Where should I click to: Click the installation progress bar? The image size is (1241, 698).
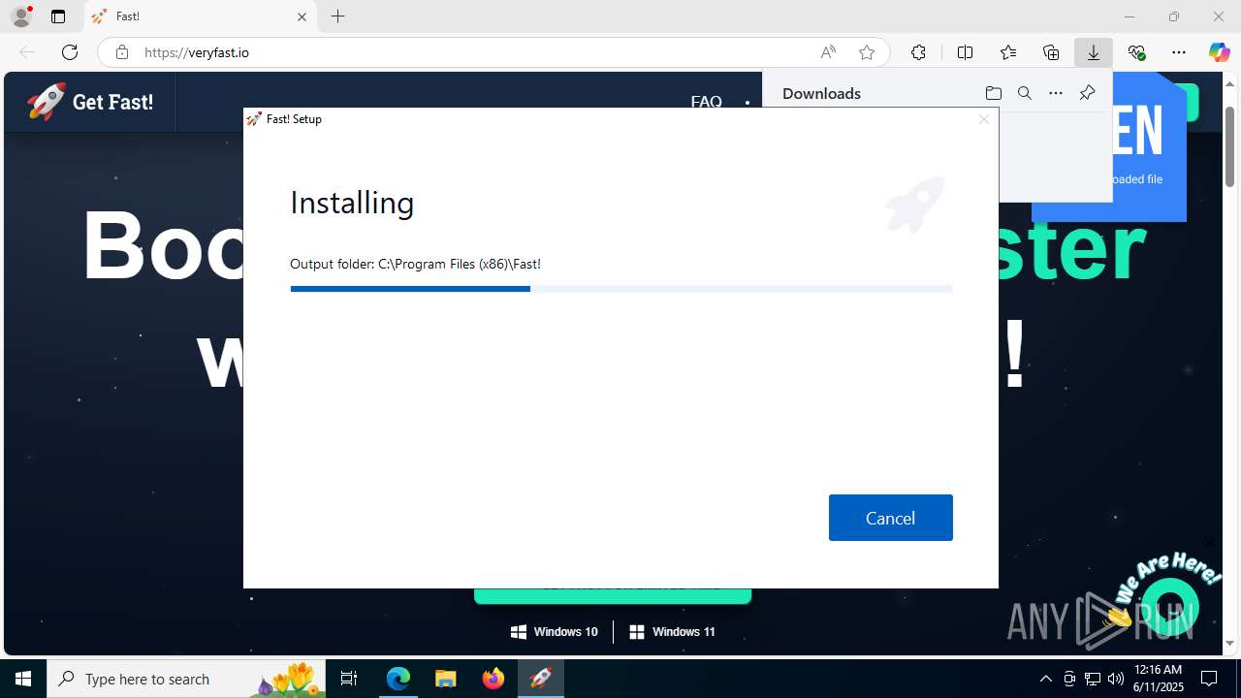620,288
